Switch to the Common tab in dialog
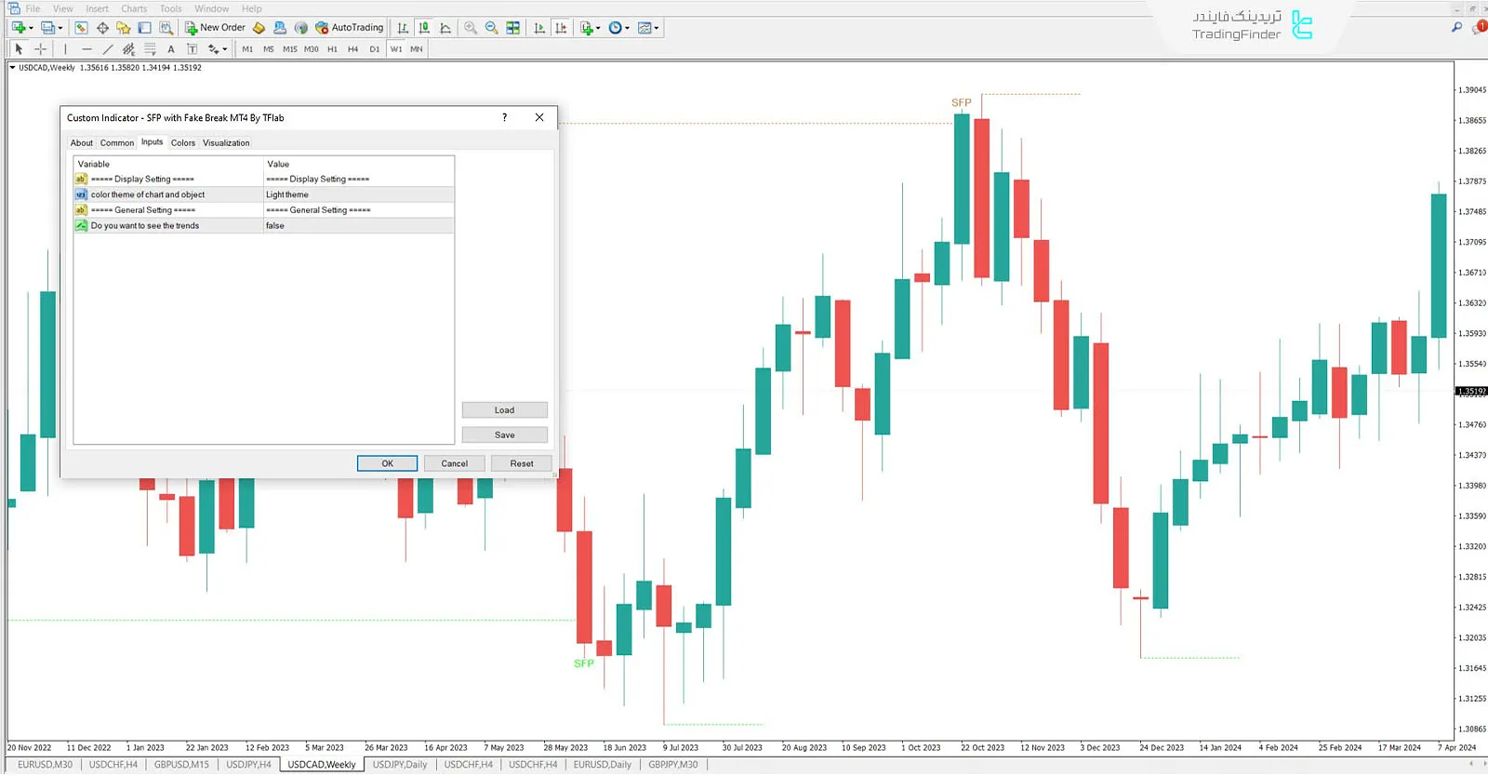1488x776 pixels. pos(117,143)
